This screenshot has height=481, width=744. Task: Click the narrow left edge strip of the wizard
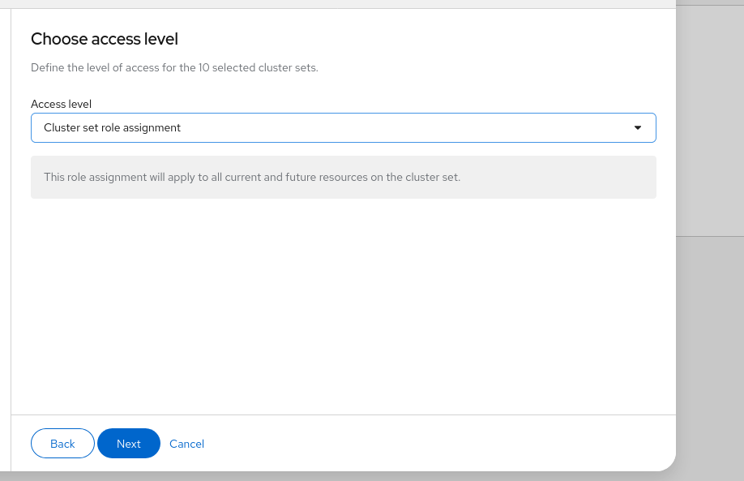[5, 243]
